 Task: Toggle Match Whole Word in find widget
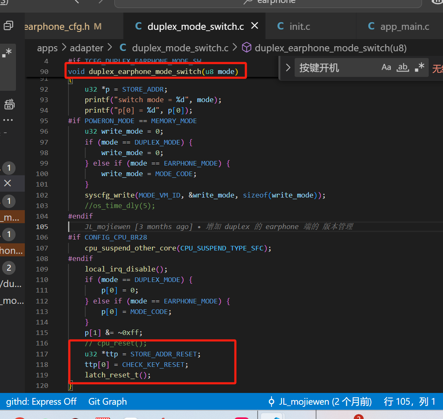[403, 67]
